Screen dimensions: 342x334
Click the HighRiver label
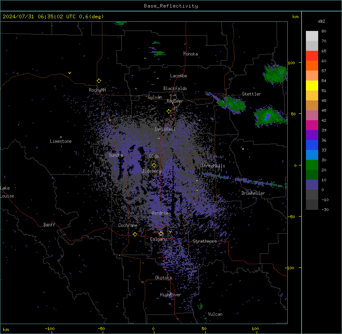click(171, 295)
